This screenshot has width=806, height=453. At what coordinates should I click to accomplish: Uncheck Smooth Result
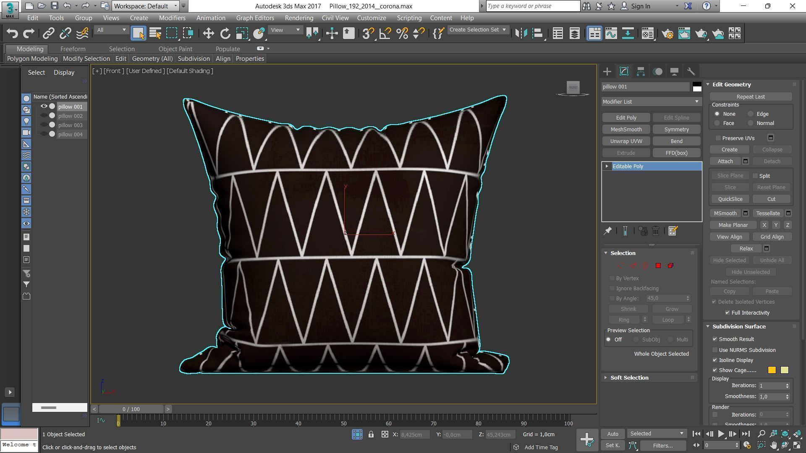[x=715, y=339]
